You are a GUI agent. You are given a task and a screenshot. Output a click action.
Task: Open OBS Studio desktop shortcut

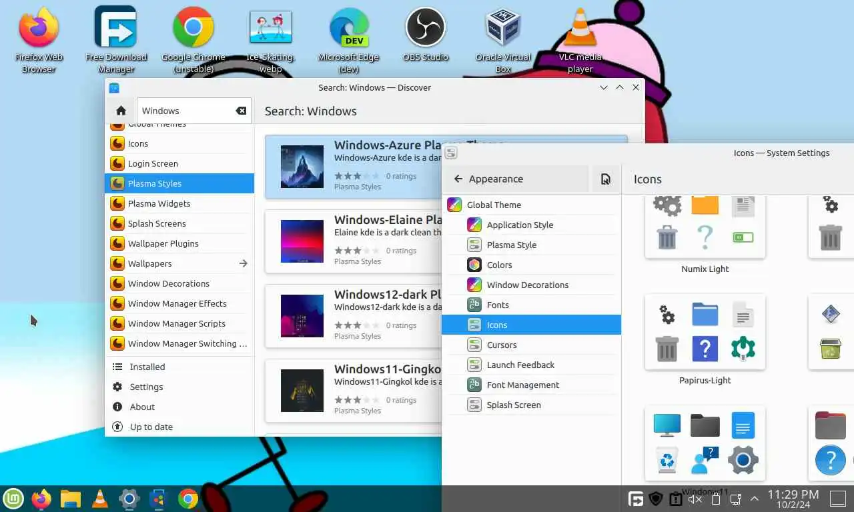(x=426, y=35)
